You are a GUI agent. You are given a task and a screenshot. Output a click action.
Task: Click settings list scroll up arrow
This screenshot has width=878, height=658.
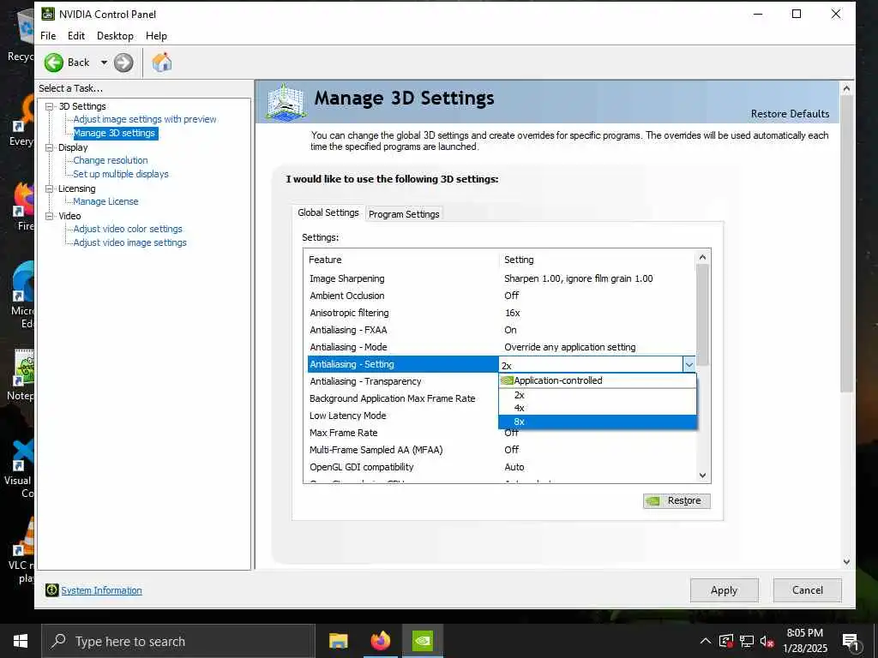[x=703, y=257]
